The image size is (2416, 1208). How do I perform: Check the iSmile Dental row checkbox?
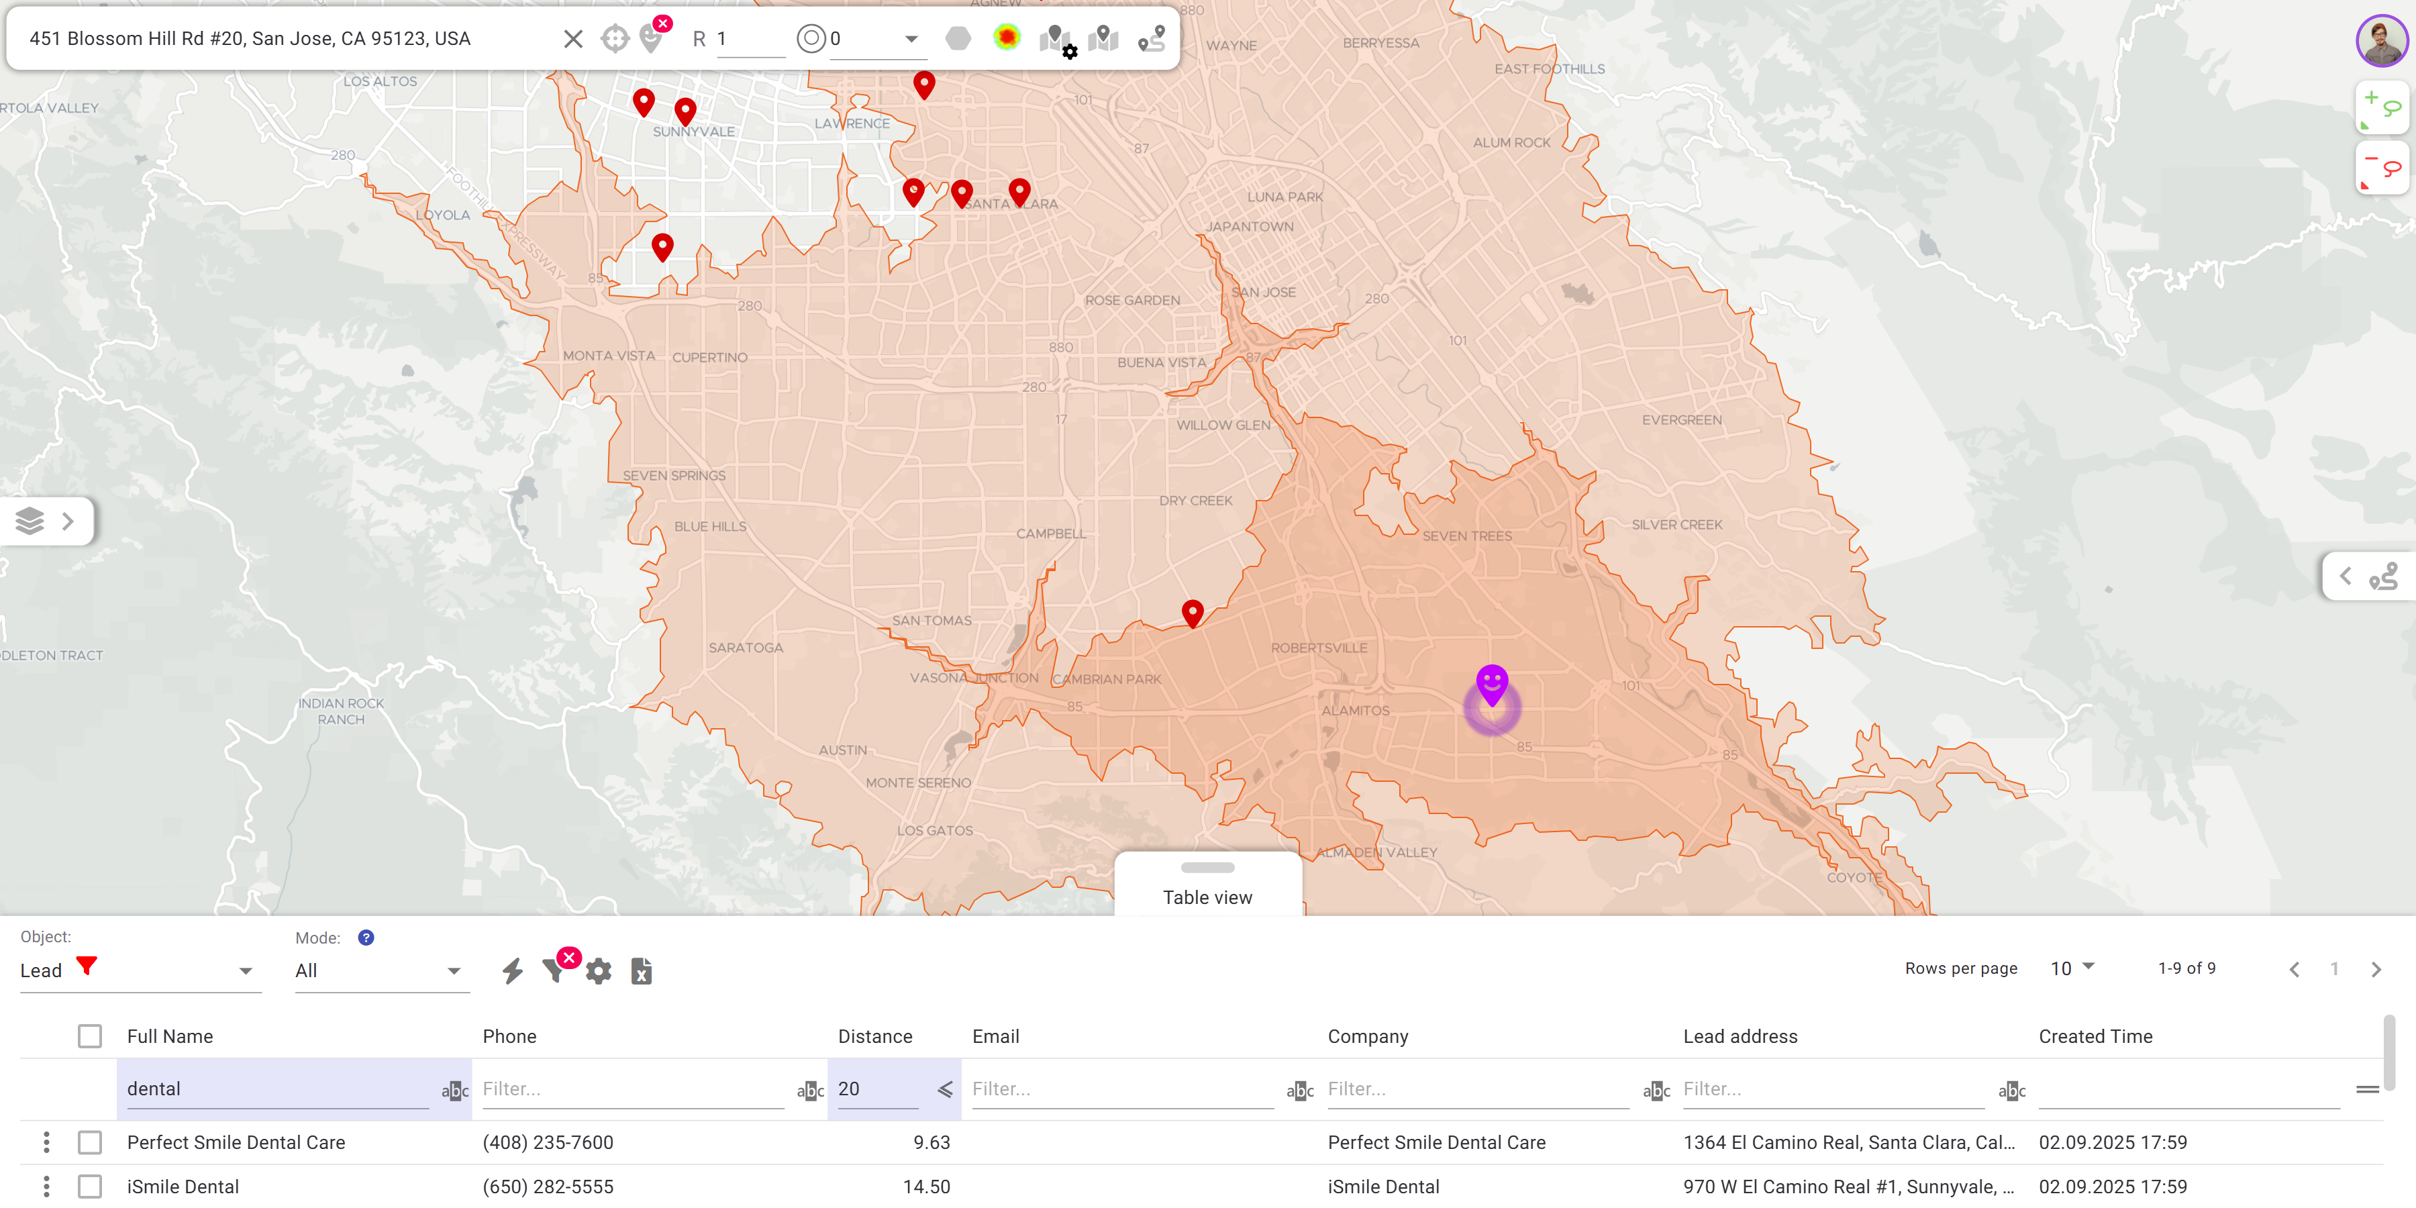tap(90, 1187)
